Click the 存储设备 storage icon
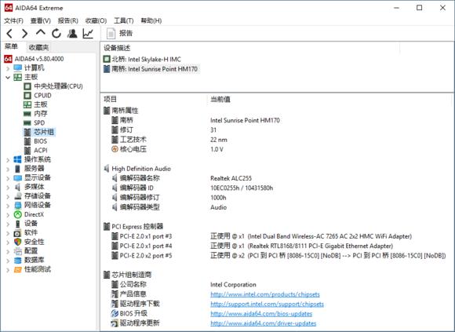 [x=18, y=196]
